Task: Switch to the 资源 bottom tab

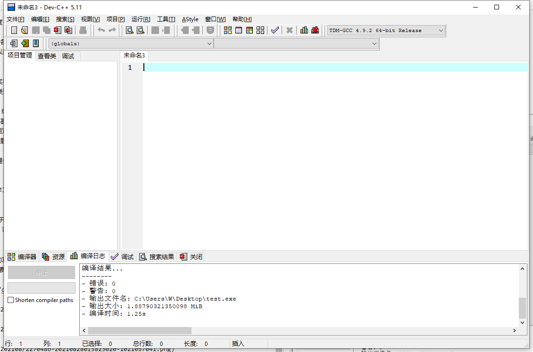Action: pyautogui.click(x=53, y=257)
